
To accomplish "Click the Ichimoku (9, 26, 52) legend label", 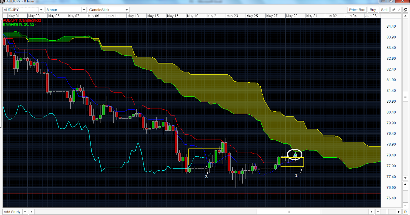I will click(19, 25).
